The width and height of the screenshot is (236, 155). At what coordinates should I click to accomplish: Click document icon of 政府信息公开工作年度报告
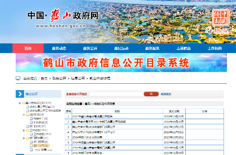27,111
